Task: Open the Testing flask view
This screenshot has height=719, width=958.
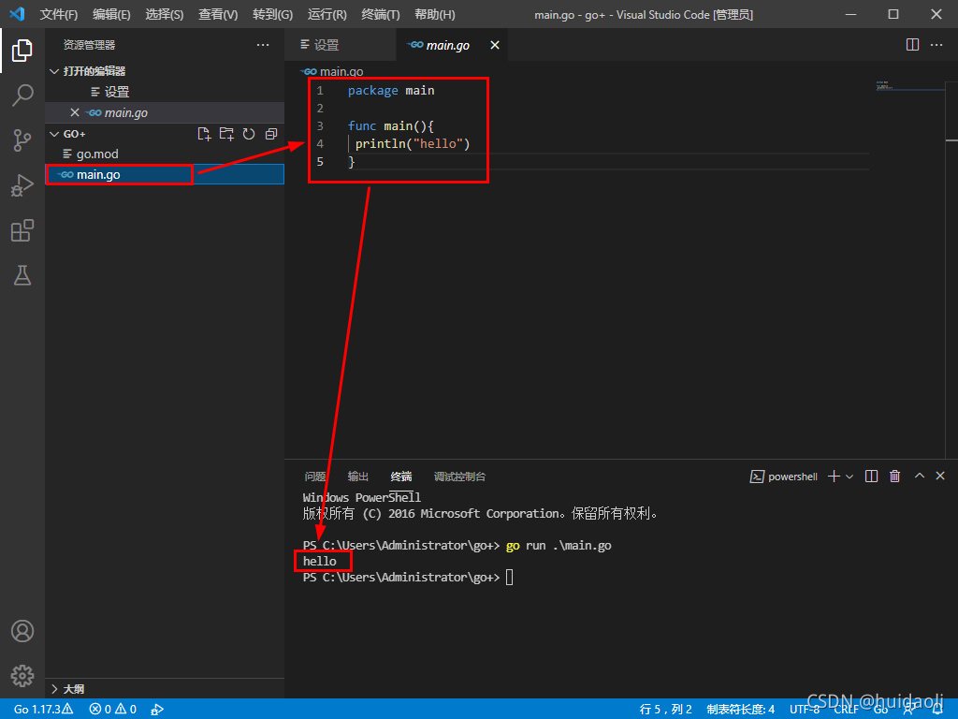Action: pos(22,275)
